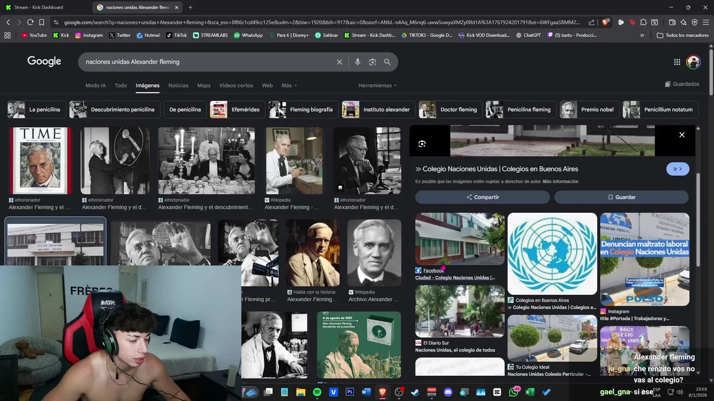This screenshot has width=714, height=401.
Task: Open the Google account profile picture
Action: coord(693,62)
